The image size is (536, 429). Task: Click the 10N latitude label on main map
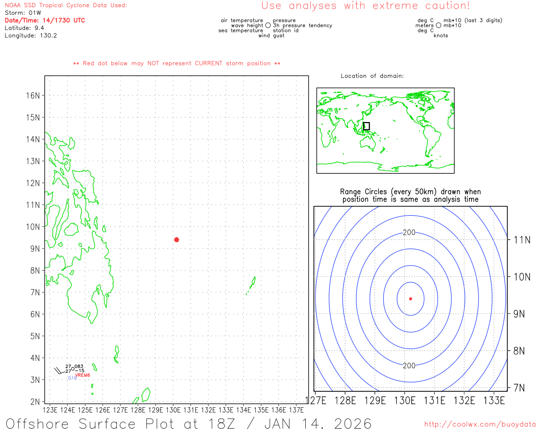click(33, 227)
